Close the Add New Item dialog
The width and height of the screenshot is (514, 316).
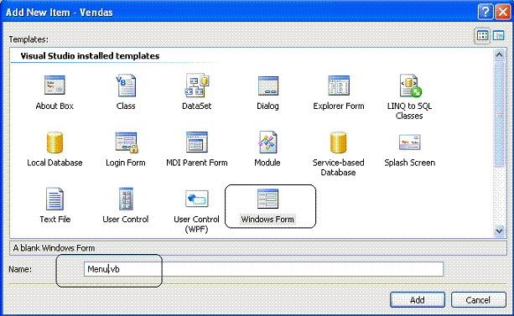[503, 13]
